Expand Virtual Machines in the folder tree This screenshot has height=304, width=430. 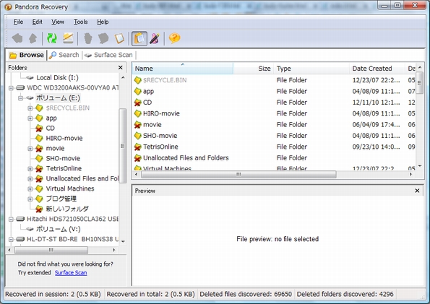point(30,189)
